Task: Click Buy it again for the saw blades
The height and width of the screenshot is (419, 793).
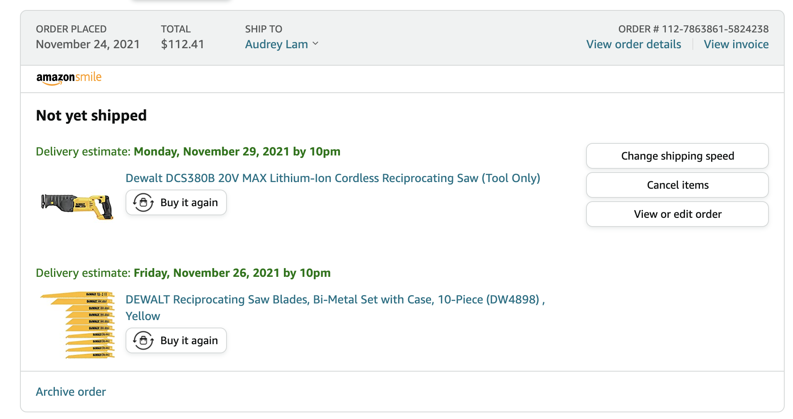Action: tap(176, 340)
